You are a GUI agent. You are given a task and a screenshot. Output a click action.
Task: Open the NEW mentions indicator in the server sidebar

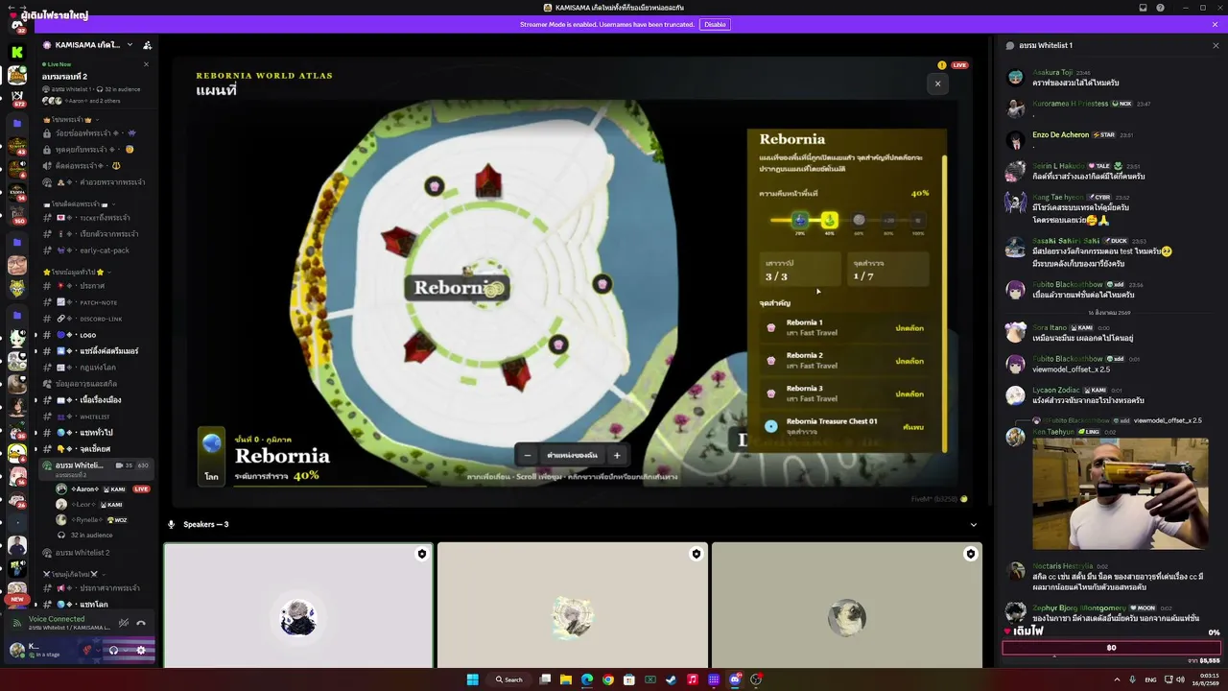pyautogui.click(x=16, y=599)
